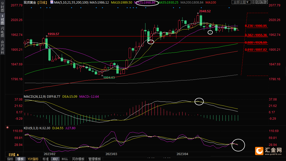Click the 0.236\1990.95 Fibonacci level
Image resolution: width=286 pixels, height=161 pixels.
(x=256, y=26)
